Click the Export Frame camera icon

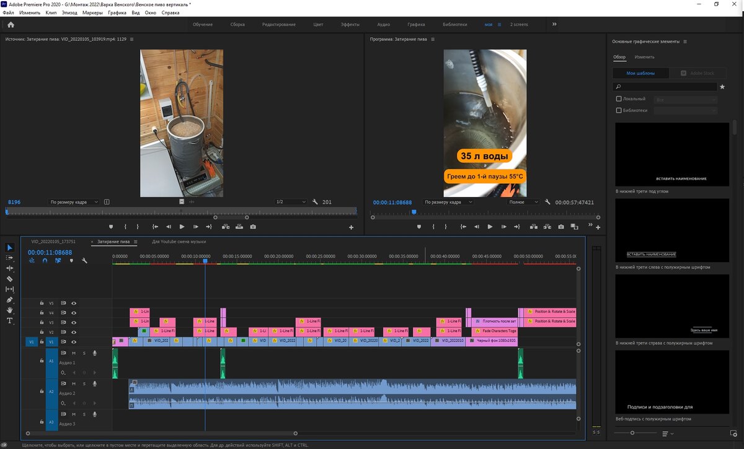click(560, 227)
